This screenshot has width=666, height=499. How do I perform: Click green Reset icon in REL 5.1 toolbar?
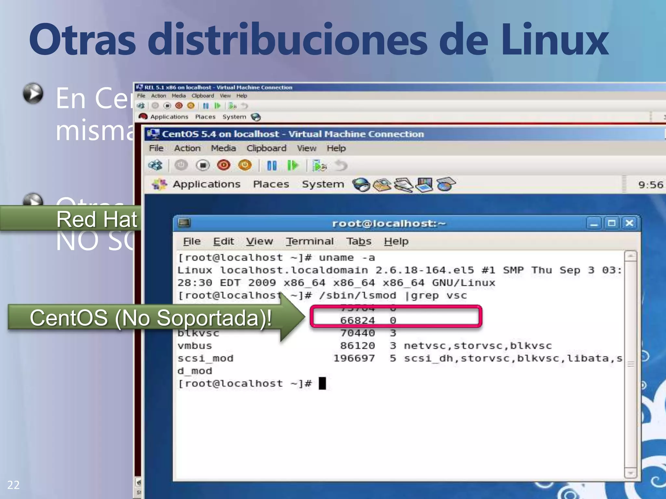[218, 106]
